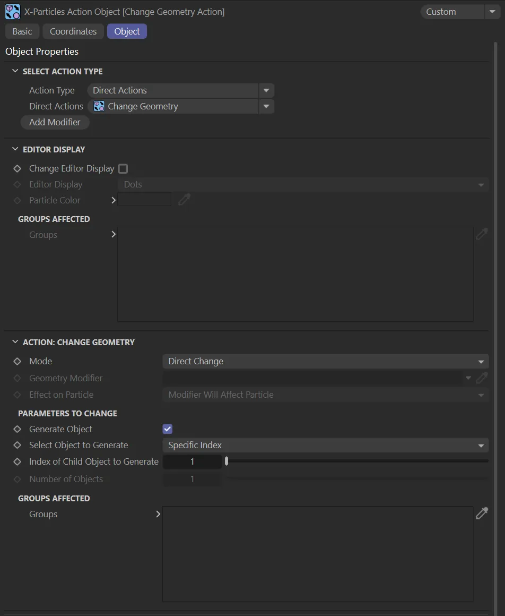
Task: Switch to the Basic tab
Action: [x=22, y=31]
